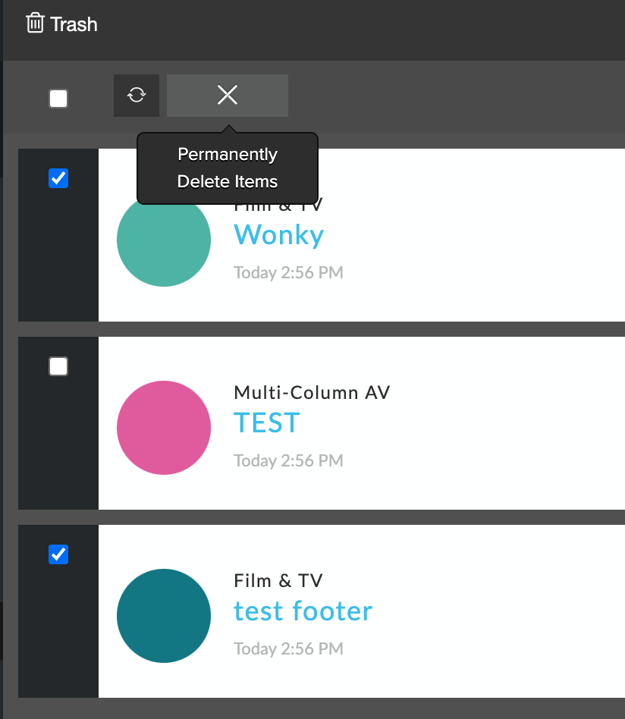This screenshot has height=719, width=625.
Task: Click the Permanently Delete Items tooltip
Action: [228, 168]
